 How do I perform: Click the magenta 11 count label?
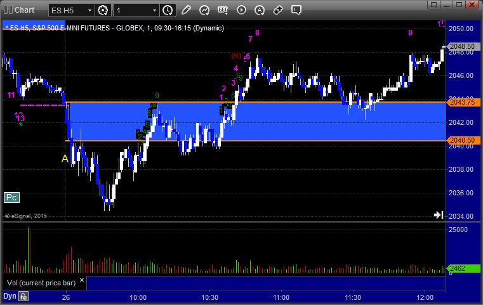tap(11, 95)
